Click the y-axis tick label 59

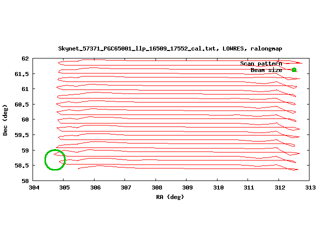click(x=25, y=150)
